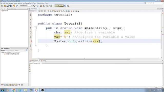Select main(String[] args) in the Navigator
The width and height of the screenshot is (164, 92).
tap(13, 54)
